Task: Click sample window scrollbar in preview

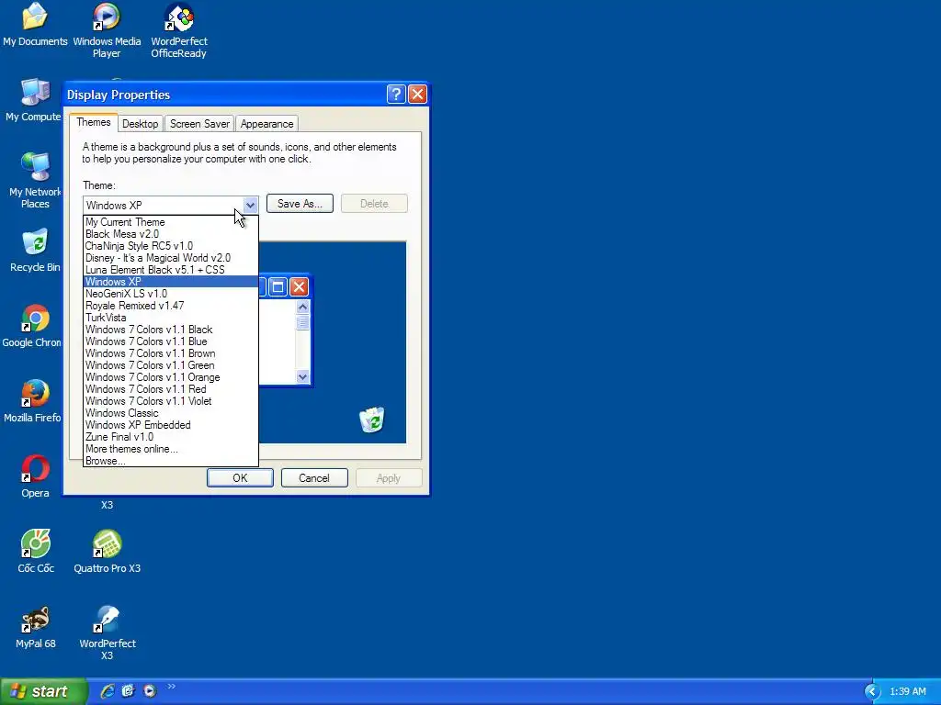Action: click(x=302, y=341)
